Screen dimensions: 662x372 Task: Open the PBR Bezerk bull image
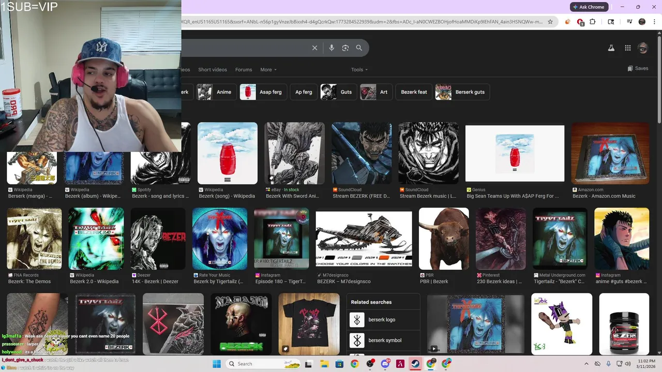[444, 239]
